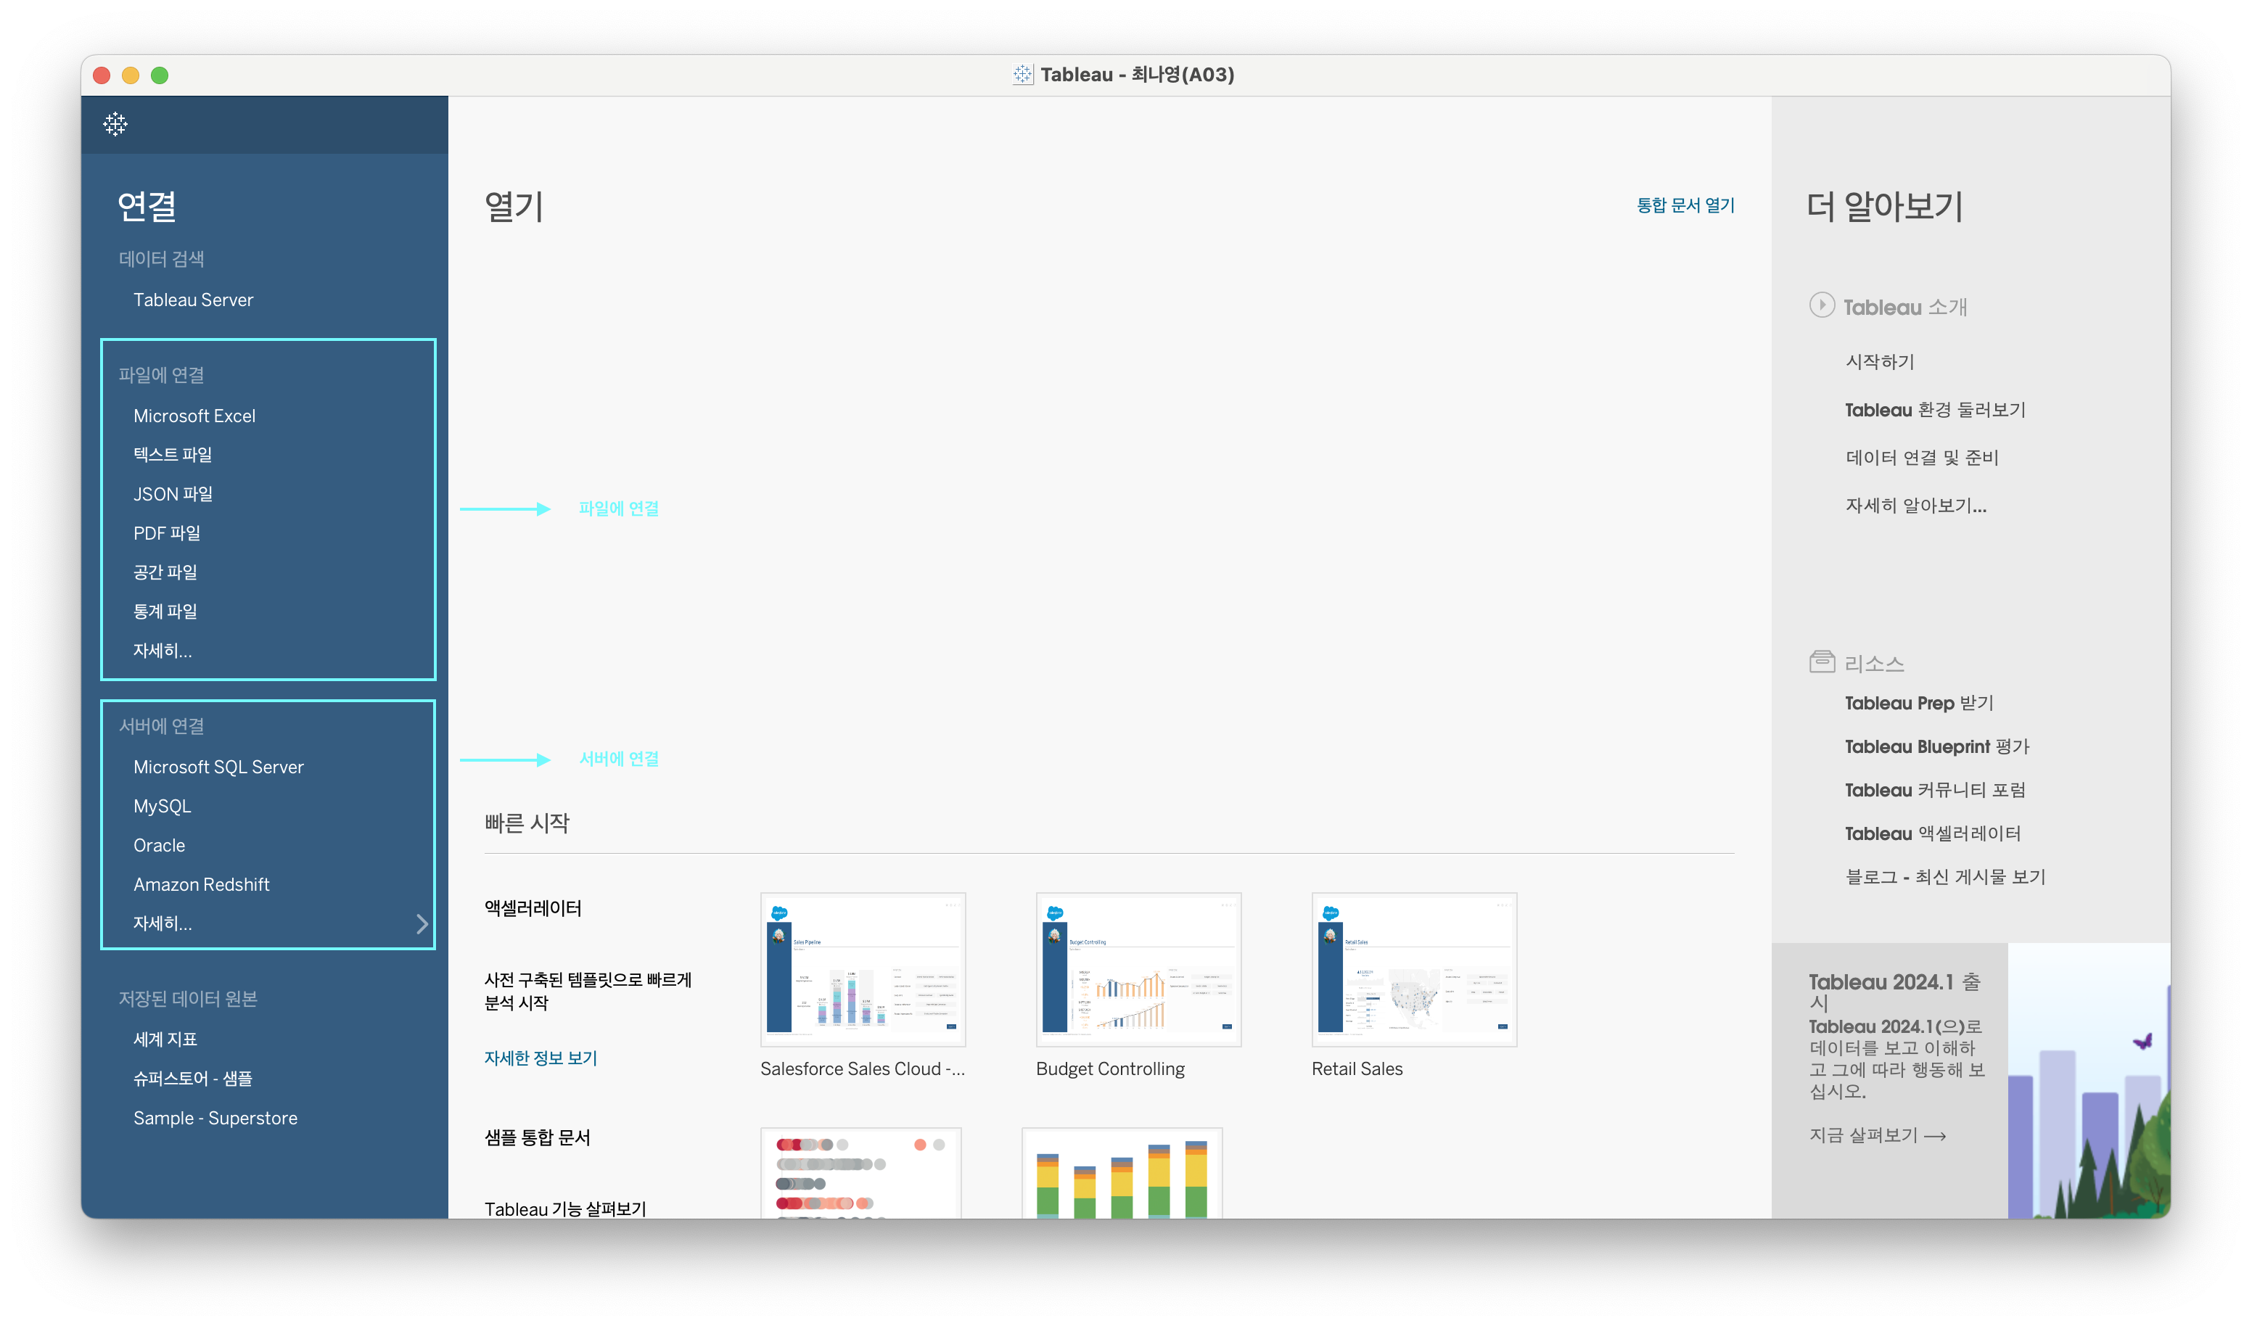Click 자세히 알아보기... link
The width and height of the screenshot is (2252, 1326).
click(x=1915, y=506)
